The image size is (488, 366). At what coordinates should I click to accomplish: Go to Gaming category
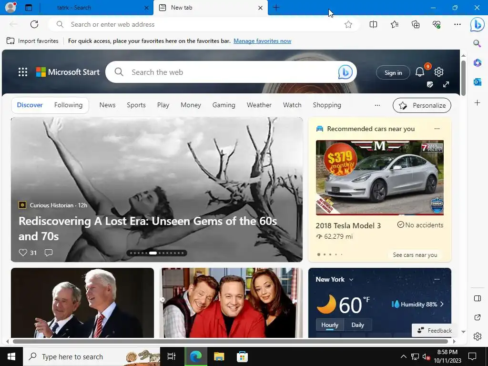pos(224,105)
